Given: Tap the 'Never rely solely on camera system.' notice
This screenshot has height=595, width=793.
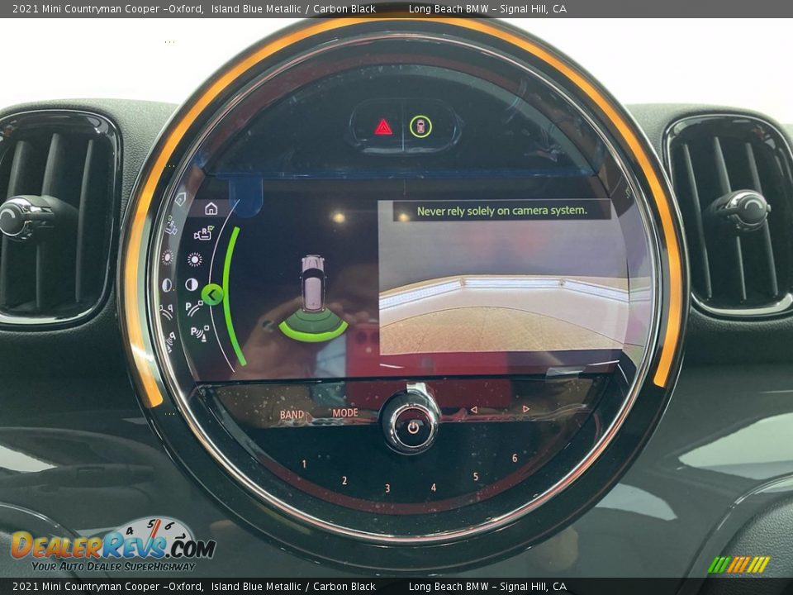Looking at the screenshot, I should pos(501,211).
